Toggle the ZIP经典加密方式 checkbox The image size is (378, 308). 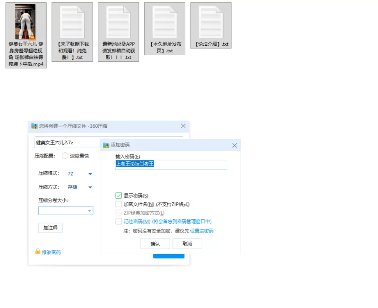point(119,213)
